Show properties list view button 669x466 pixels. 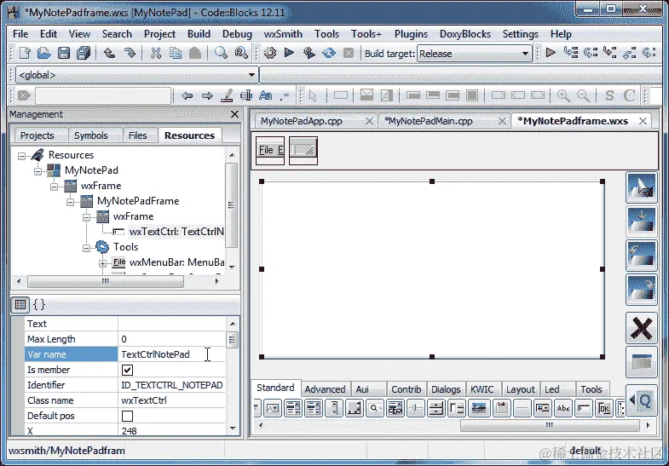pos(20,304)
